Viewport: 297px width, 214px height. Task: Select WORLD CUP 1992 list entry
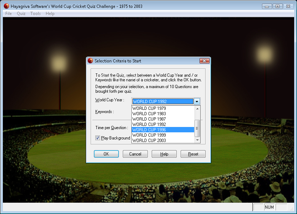coord(163,124)
